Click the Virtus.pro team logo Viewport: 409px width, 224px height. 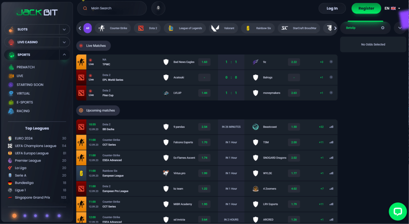coord(166,173)
